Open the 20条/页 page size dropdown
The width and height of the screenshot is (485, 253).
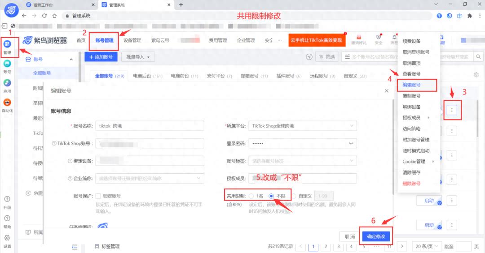(x=427, y=246)
